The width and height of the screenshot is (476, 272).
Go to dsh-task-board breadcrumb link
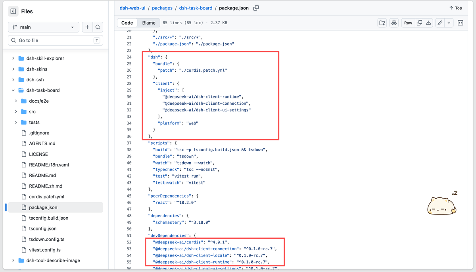[196, 8]
